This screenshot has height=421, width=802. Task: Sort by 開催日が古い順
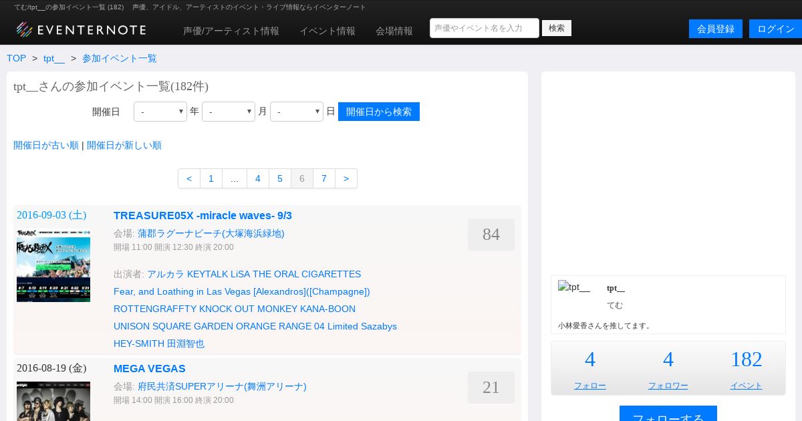coord(46,145)
